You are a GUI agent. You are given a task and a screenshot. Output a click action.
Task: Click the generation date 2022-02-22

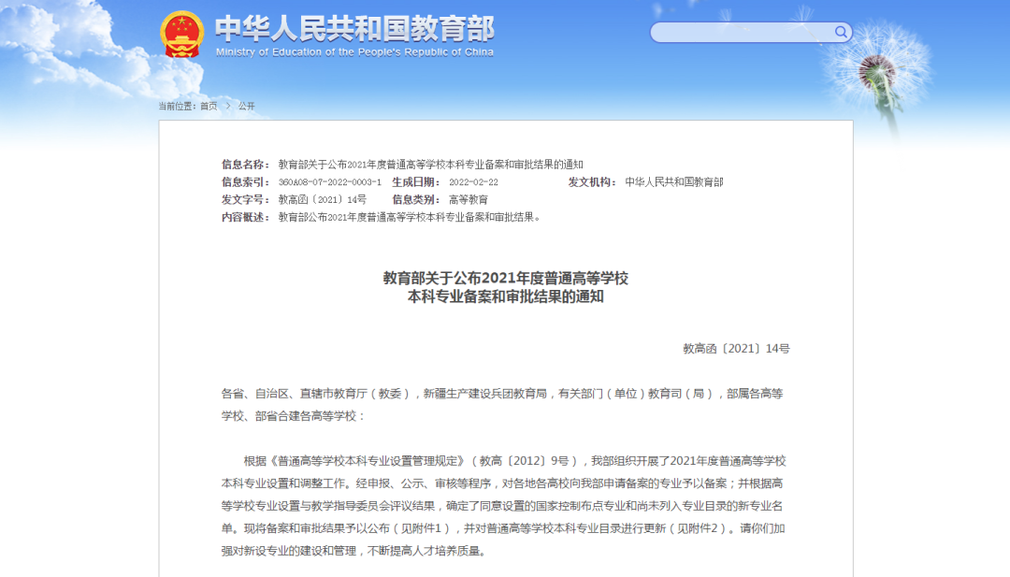(473, 182)
